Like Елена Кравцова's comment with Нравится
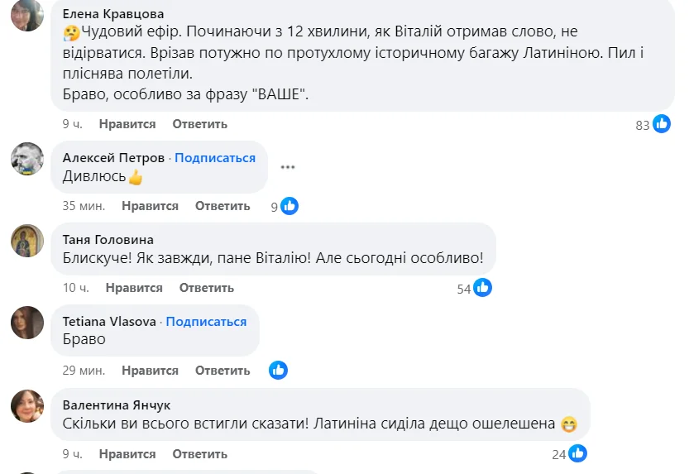Image resolution: width=689 pixels, height=474 pixels. [127, 124]
